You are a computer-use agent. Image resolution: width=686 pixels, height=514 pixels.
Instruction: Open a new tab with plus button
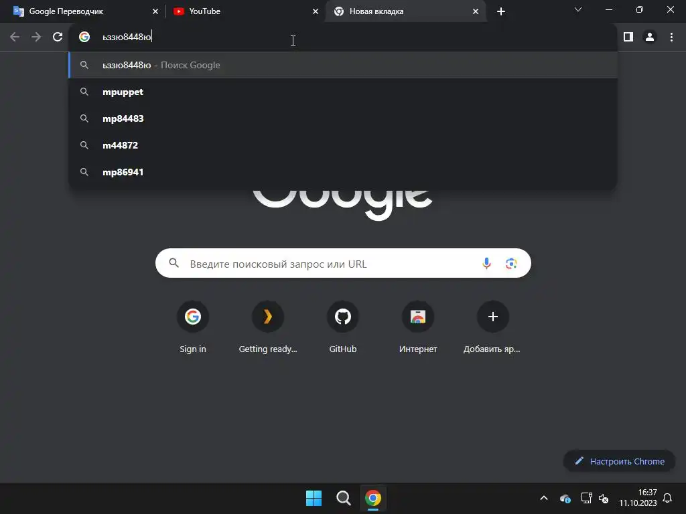(501, 11)
